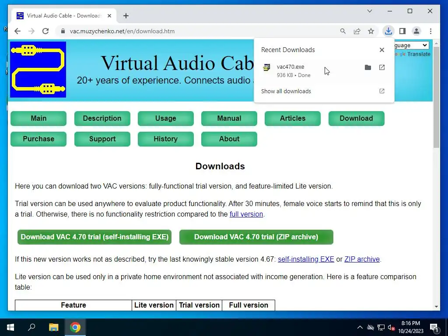
Task: Open Chrome three-dot menu
Action: [430, 31]
